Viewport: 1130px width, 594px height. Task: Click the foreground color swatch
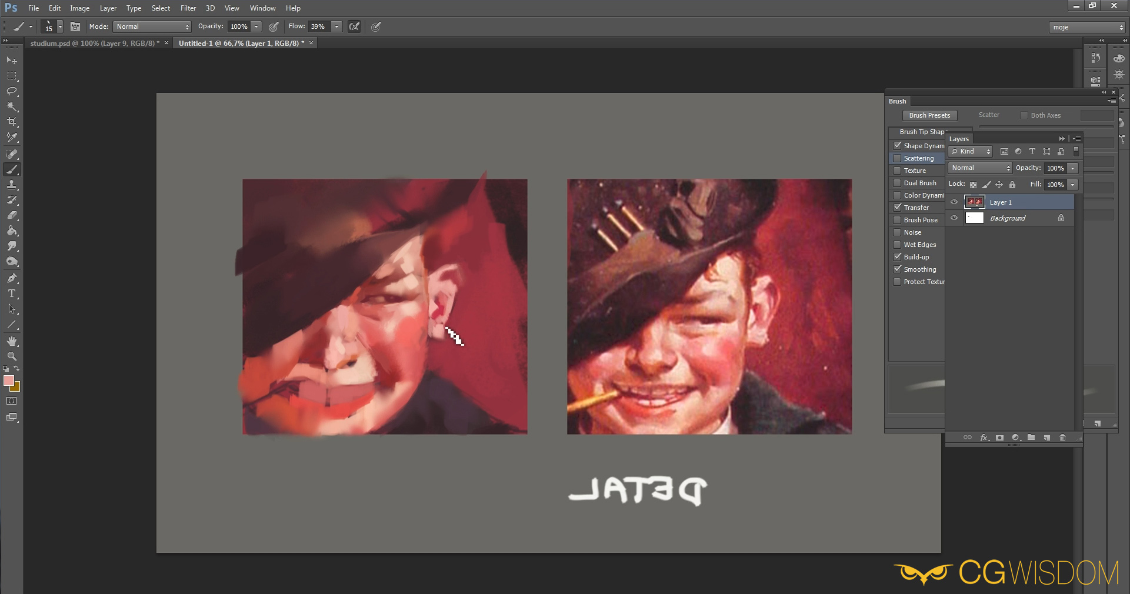tap(9, 381)
